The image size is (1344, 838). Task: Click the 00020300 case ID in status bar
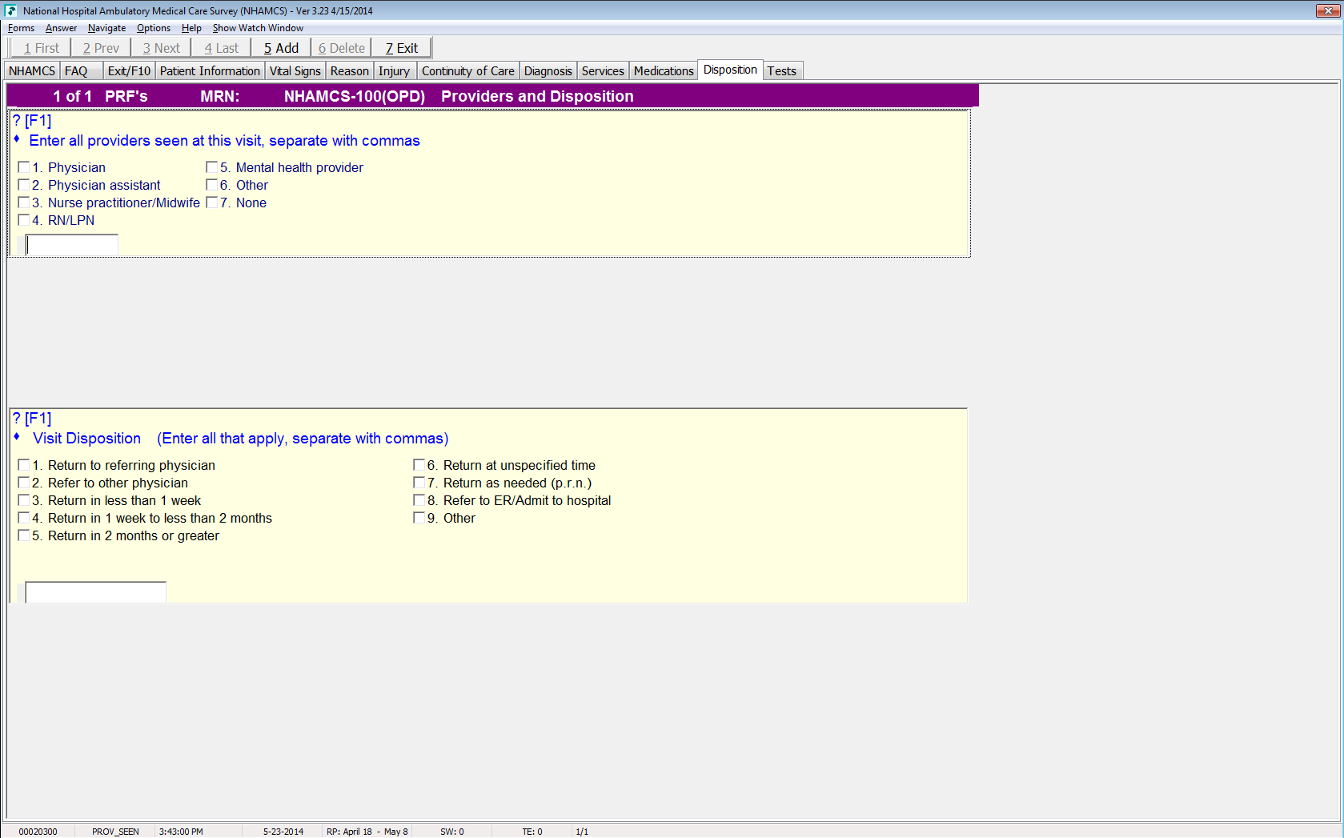(38, 832)
